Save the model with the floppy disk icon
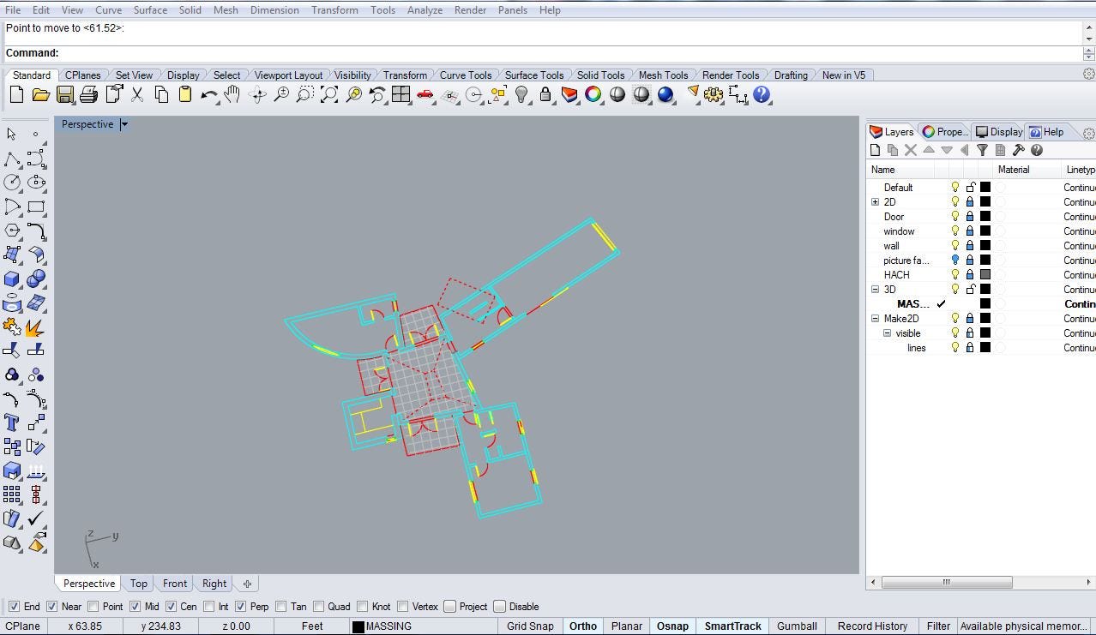The height and width of the screenshot is (635, 1096). click(65, 95)
